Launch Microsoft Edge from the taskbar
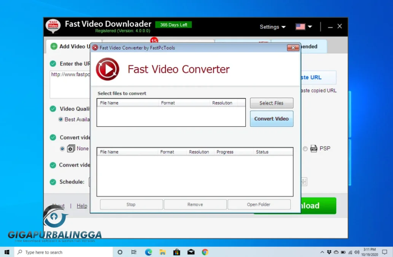 pos(148,252)
